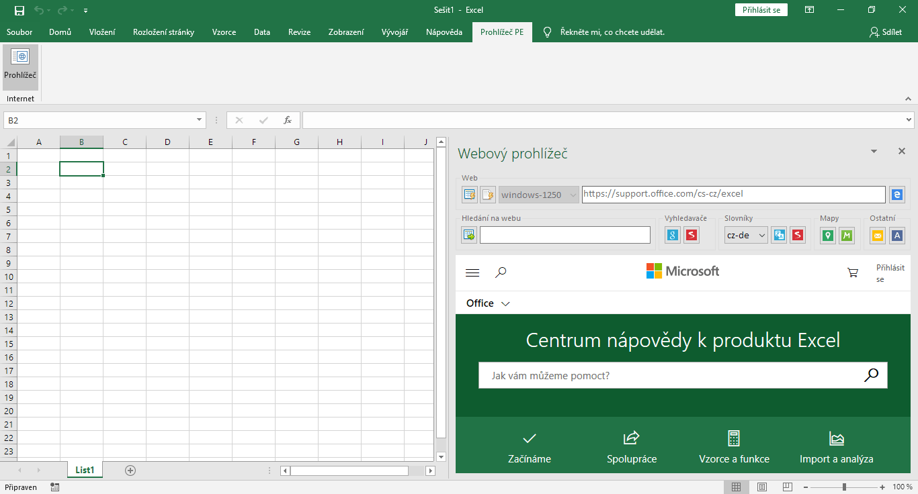Expand the Name Box dropdown arrow
The width and height of the screenshot is (918, 494).
tap(199, 120)
